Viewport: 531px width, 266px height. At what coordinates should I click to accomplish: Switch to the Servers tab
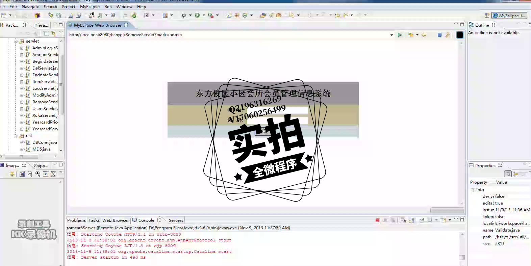tap(176, 220)
